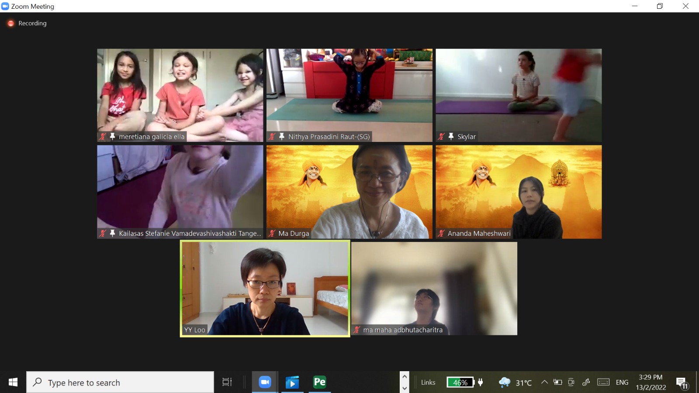Click the pin icon beside Nithya Prasadini Raut

[x=282, y=136]
